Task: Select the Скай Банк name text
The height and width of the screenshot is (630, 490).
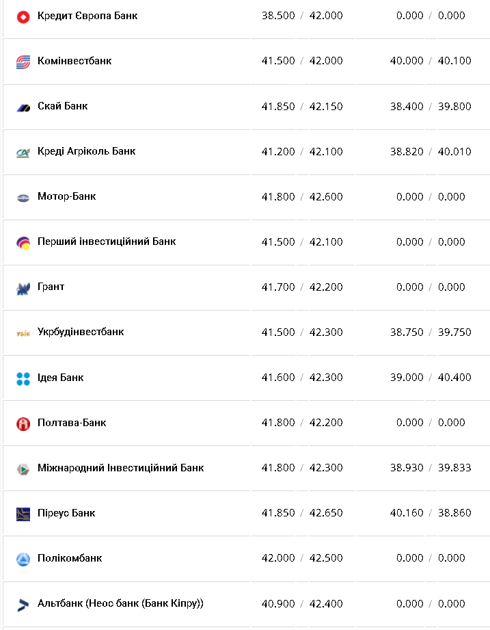Action: pyautogui.click(x=63, y=106)
